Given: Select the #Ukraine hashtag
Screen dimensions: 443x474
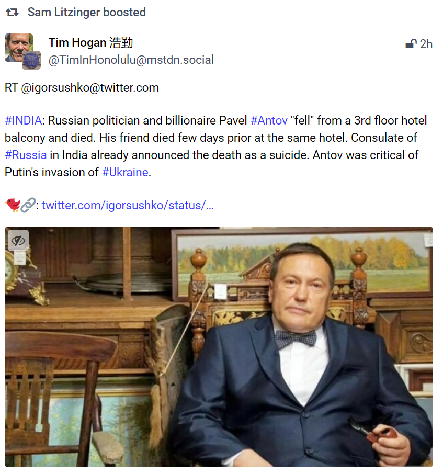Looking at the screenshot, I should [125, 172].
